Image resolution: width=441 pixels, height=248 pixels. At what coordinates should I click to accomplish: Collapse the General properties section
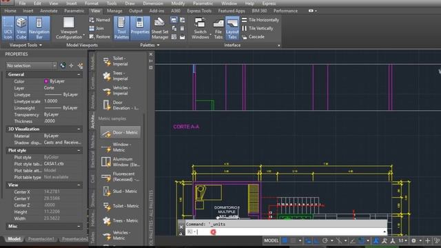point(79,74)
